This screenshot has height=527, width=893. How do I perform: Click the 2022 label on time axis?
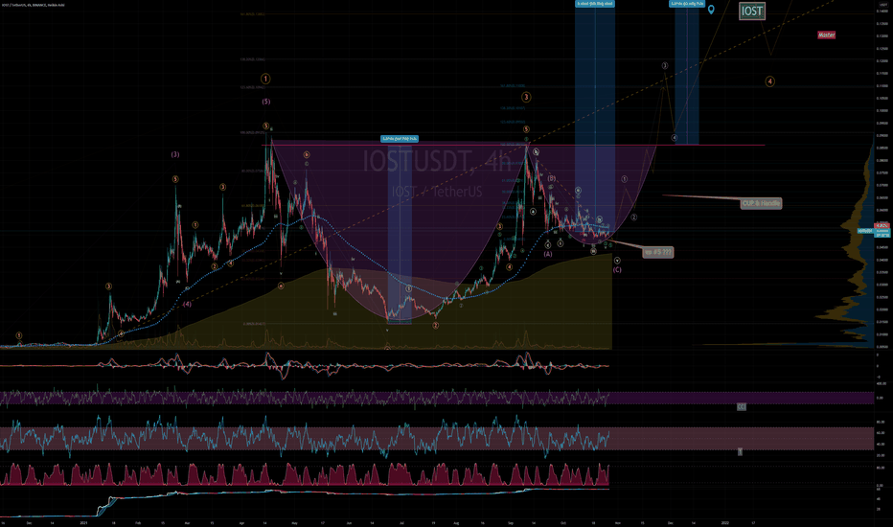pos(725,522)
